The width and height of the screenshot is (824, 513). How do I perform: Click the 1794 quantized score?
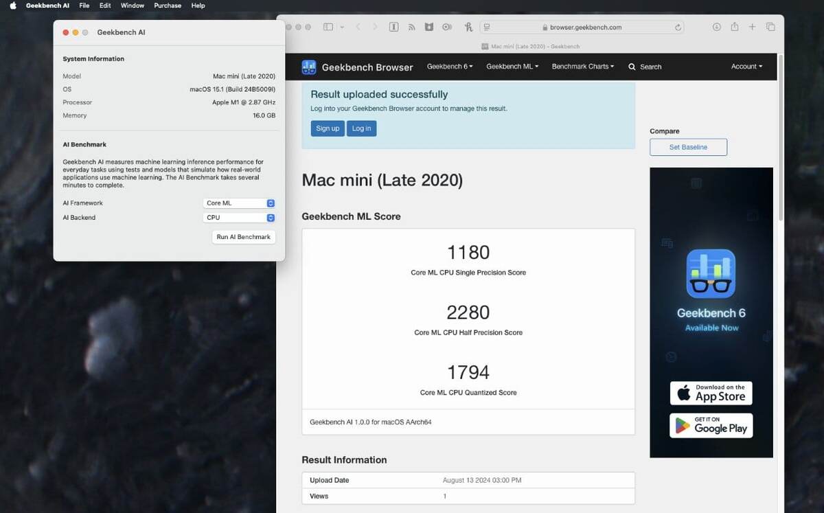click(468, 372)
